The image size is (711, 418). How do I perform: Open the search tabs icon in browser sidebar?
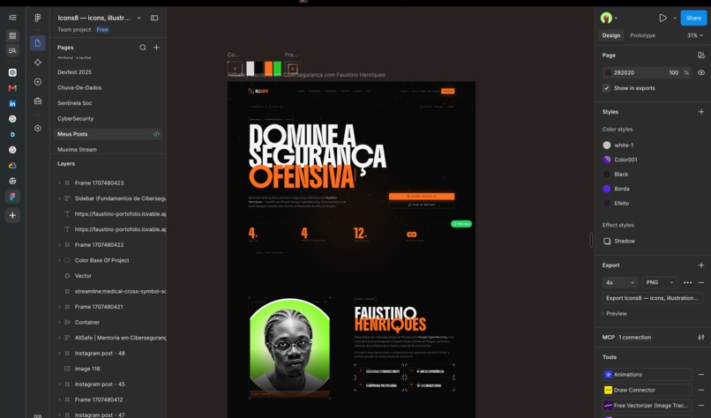click(12, 50)
